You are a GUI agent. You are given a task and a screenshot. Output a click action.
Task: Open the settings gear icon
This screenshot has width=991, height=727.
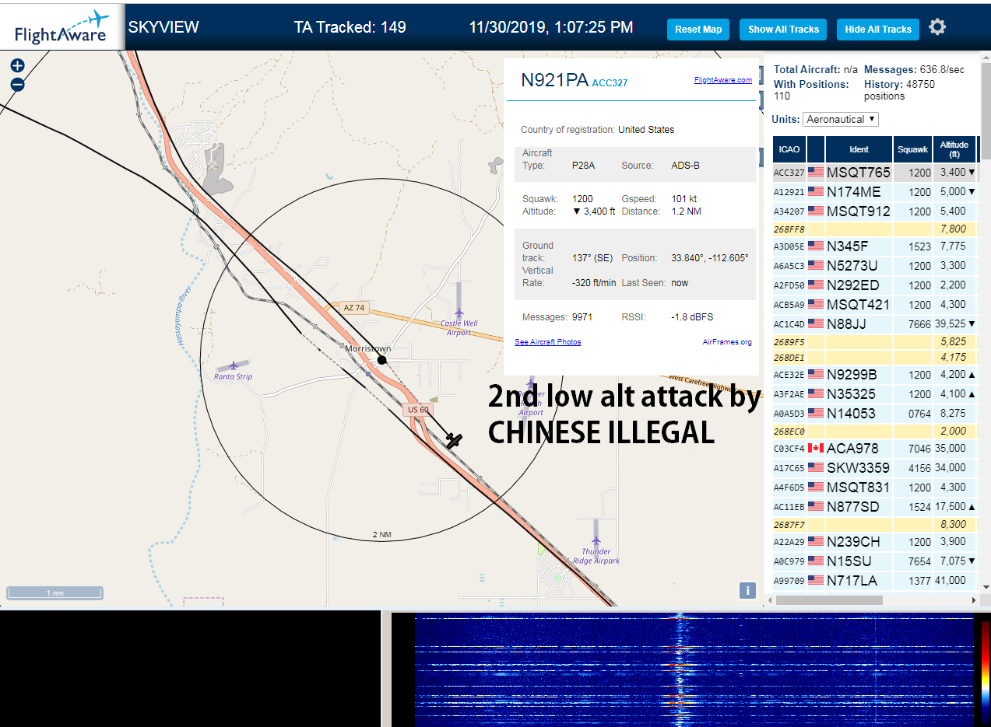937,27
